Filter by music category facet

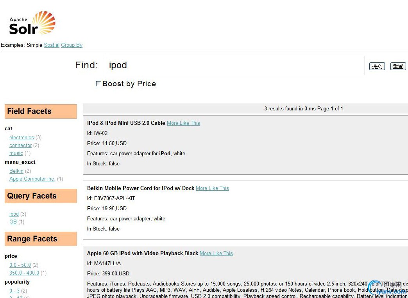click(16, 153)
